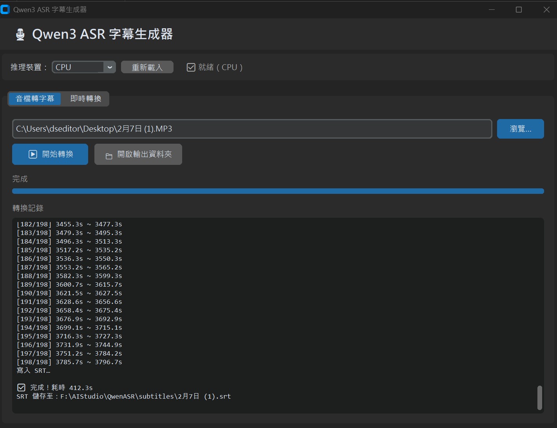The image size is (557, 428).
Task: Select log line [196/198] 3731.9s ~ 3744.9s
Action: coord(69,345)
